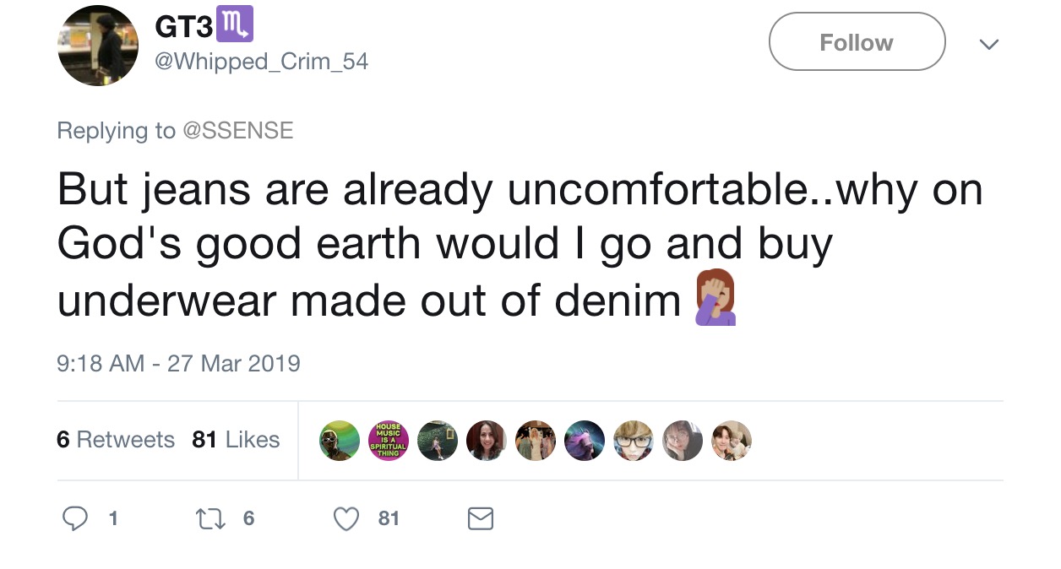This screenshot has width=1061, height=569.
Task: Open GT3 profile avatar picture
Action: [98, 46]
